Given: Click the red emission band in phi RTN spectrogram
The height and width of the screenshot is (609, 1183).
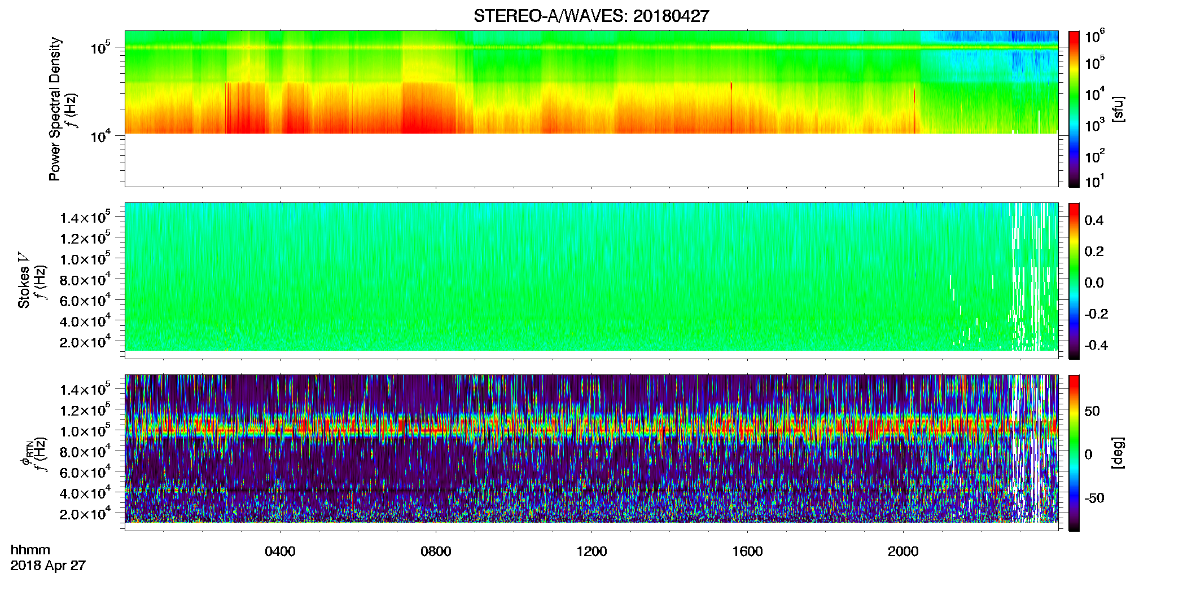Looking at the screenshot, I should 591,426.
